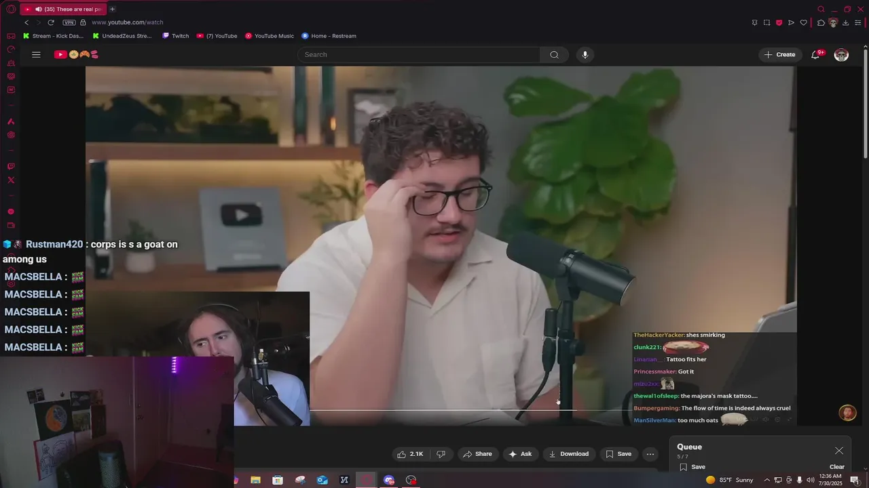Screen dimensions: 869x488
Task: Open GX Corner gamepad sidebar icon
Action: 10,36
